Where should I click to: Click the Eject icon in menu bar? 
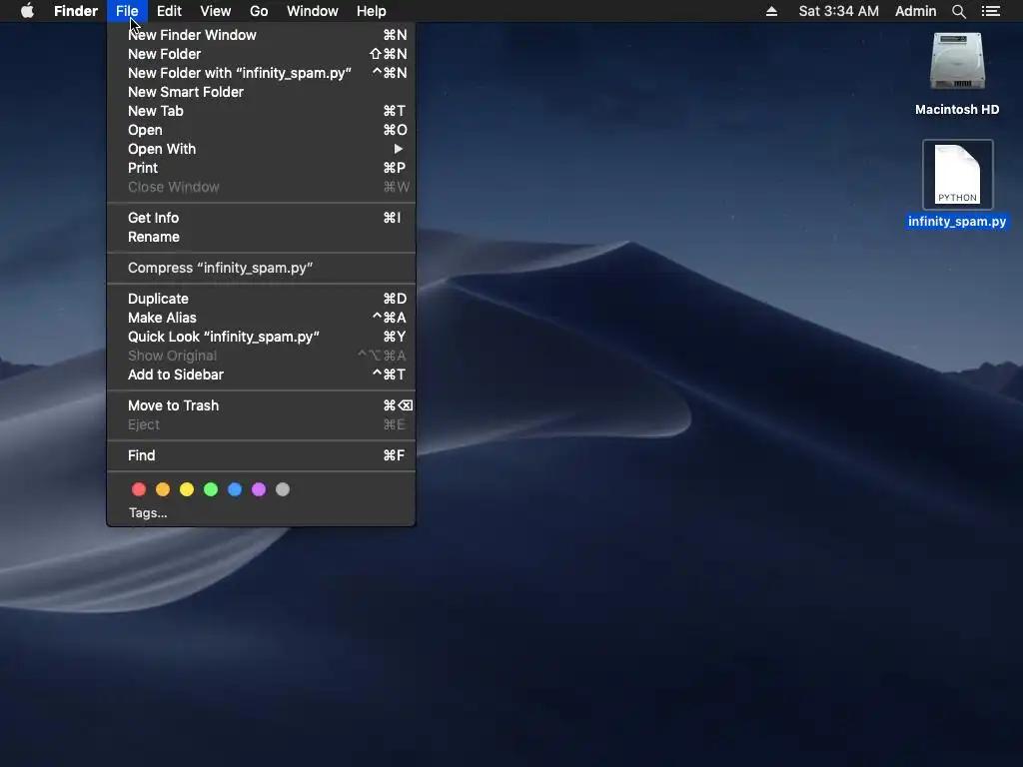click(x=771, y=11)
